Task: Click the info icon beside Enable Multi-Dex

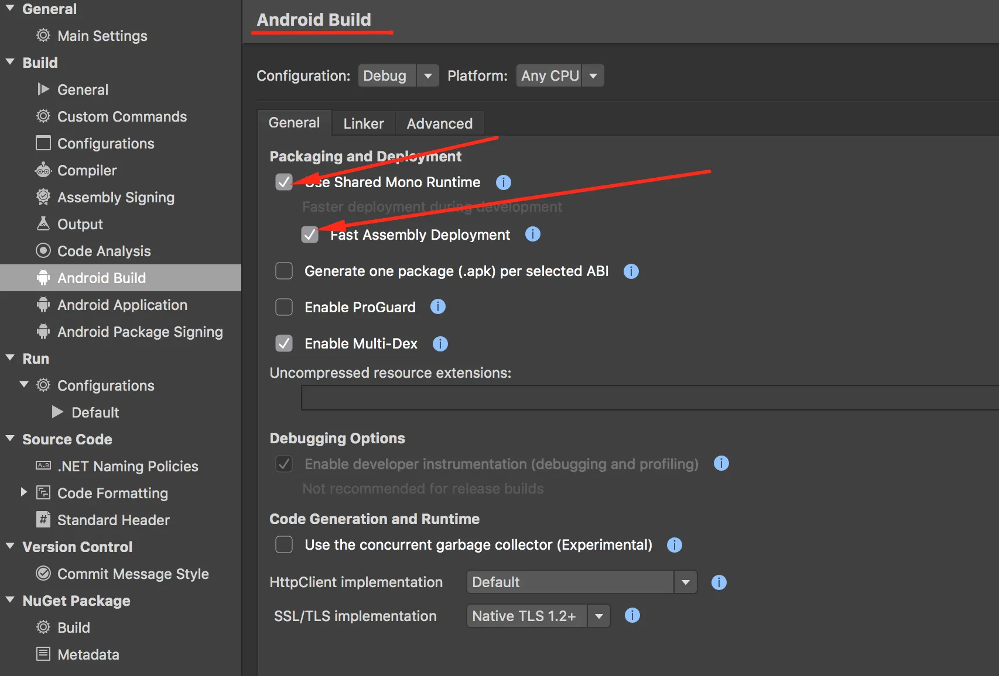Action: 440,344
